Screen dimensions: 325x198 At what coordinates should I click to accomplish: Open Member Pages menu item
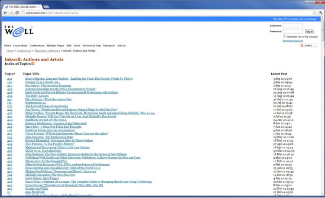pyautogui.click(x=55, y=45)
